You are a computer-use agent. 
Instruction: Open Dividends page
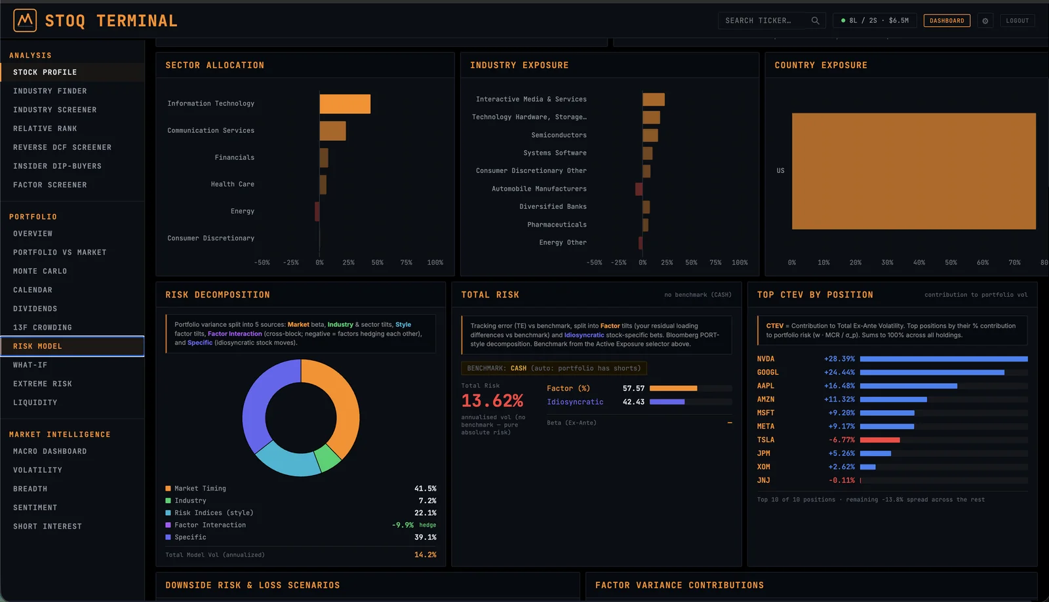click(x=72, y=309)
